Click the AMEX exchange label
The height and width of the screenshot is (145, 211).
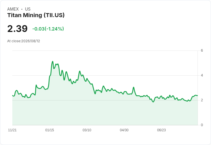tap(13, 9)
